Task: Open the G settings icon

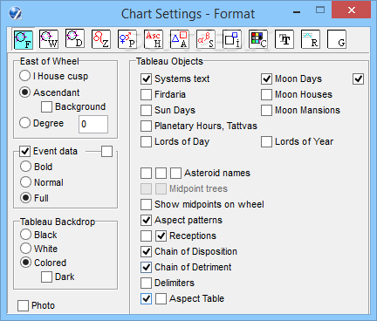Action: (337, 39)
